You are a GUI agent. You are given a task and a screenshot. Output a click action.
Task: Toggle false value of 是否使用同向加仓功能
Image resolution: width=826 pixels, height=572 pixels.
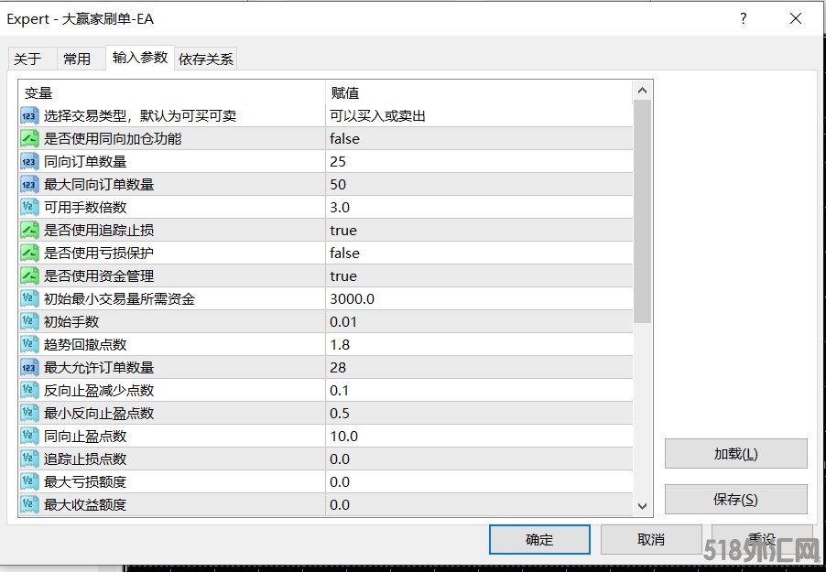pyautogui.click(x=479, y=138)
